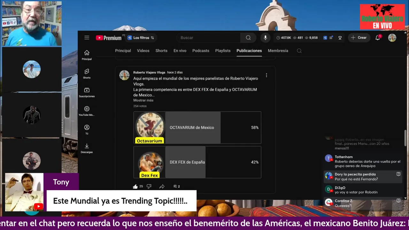Click the second panelist avatar in dark outfit
This screenshot has height=230, width=409.
32,115
